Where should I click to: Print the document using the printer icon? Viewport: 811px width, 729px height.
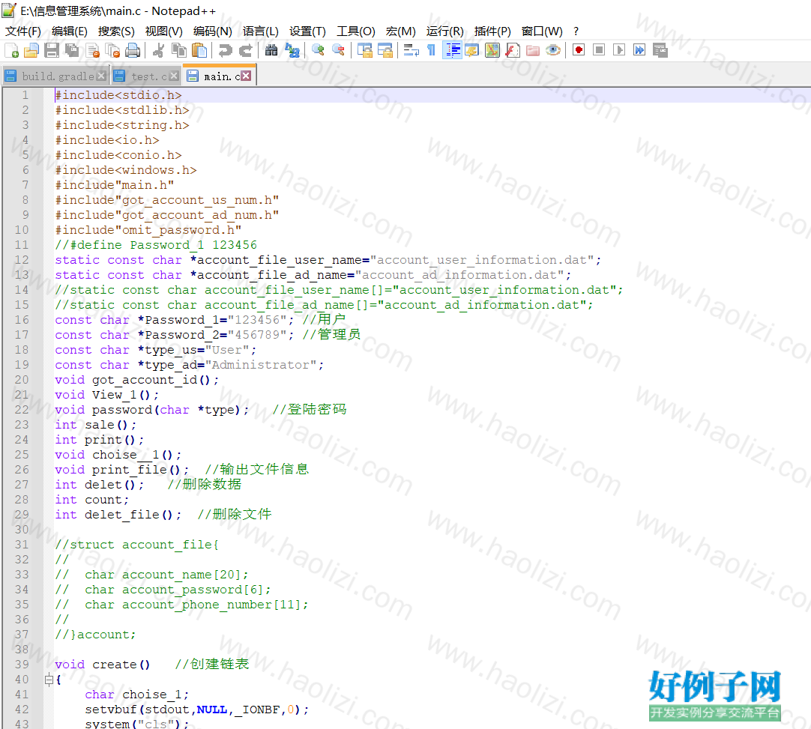tap(133, 50)
